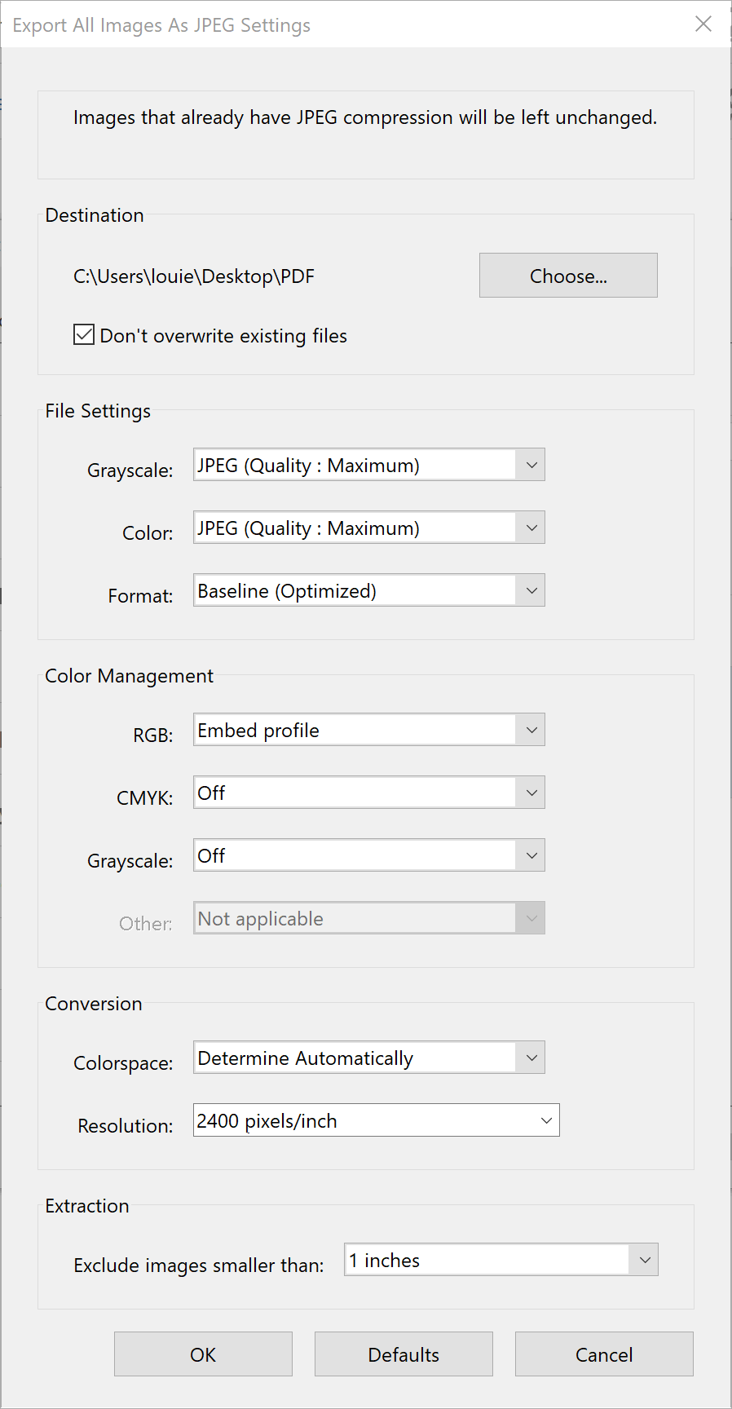Click the destination path C:\Users\louie\Desktop\PDF
Viewport: 732px width, 1409px height.
pos(194,276)
